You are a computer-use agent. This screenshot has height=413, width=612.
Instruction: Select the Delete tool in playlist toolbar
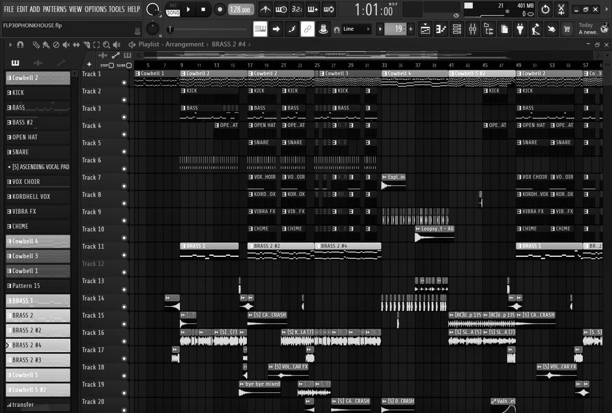(56, 45)
